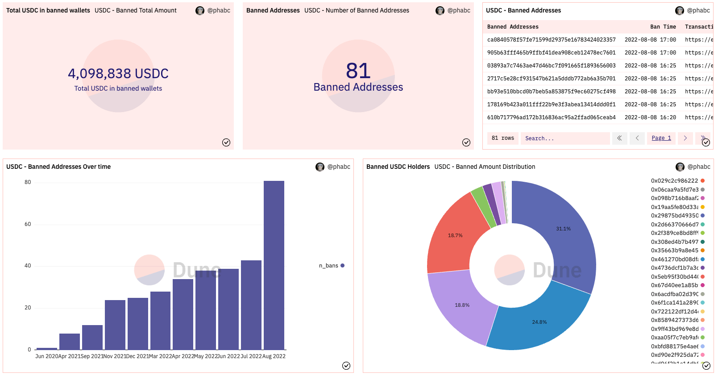The width and height of the screenshot is (718, 376).
Task: Click check-circle icon in bar chart panel
Action: click(346, 366)
